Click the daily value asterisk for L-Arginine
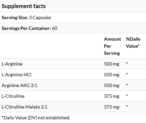146x123 pixels. click(x=127, y=63)
